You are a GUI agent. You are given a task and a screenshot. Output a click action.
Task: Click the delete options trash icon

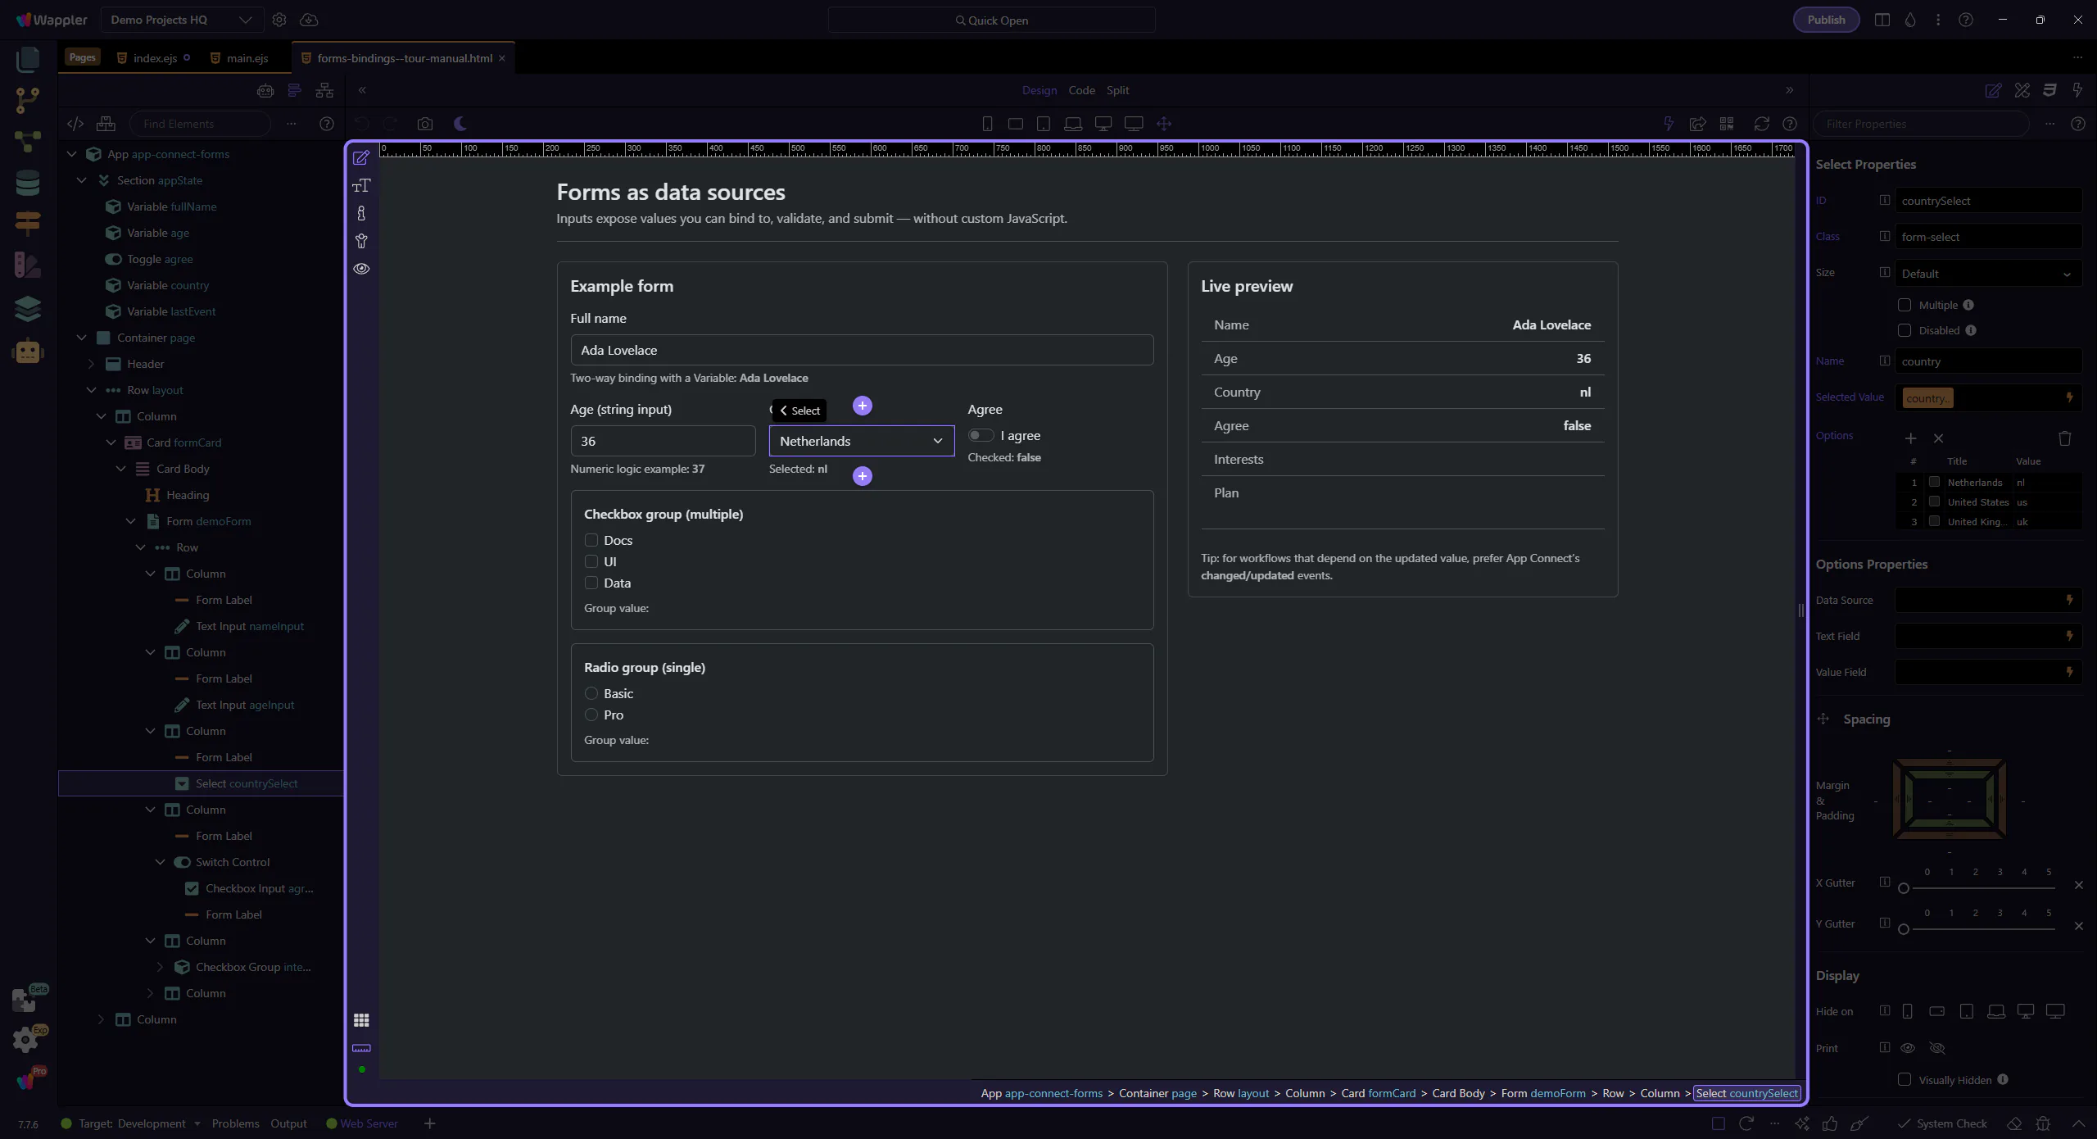click(2064, 438)
